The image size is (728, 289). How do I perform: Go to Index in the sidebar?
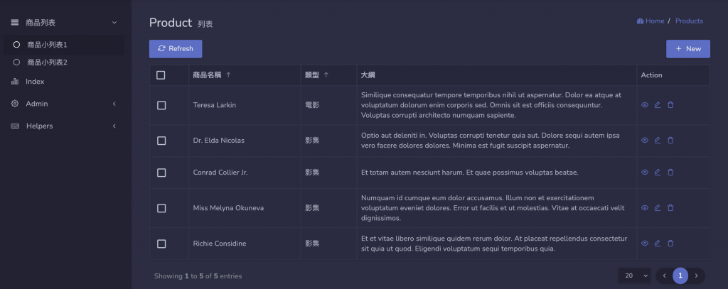(35, 82)
